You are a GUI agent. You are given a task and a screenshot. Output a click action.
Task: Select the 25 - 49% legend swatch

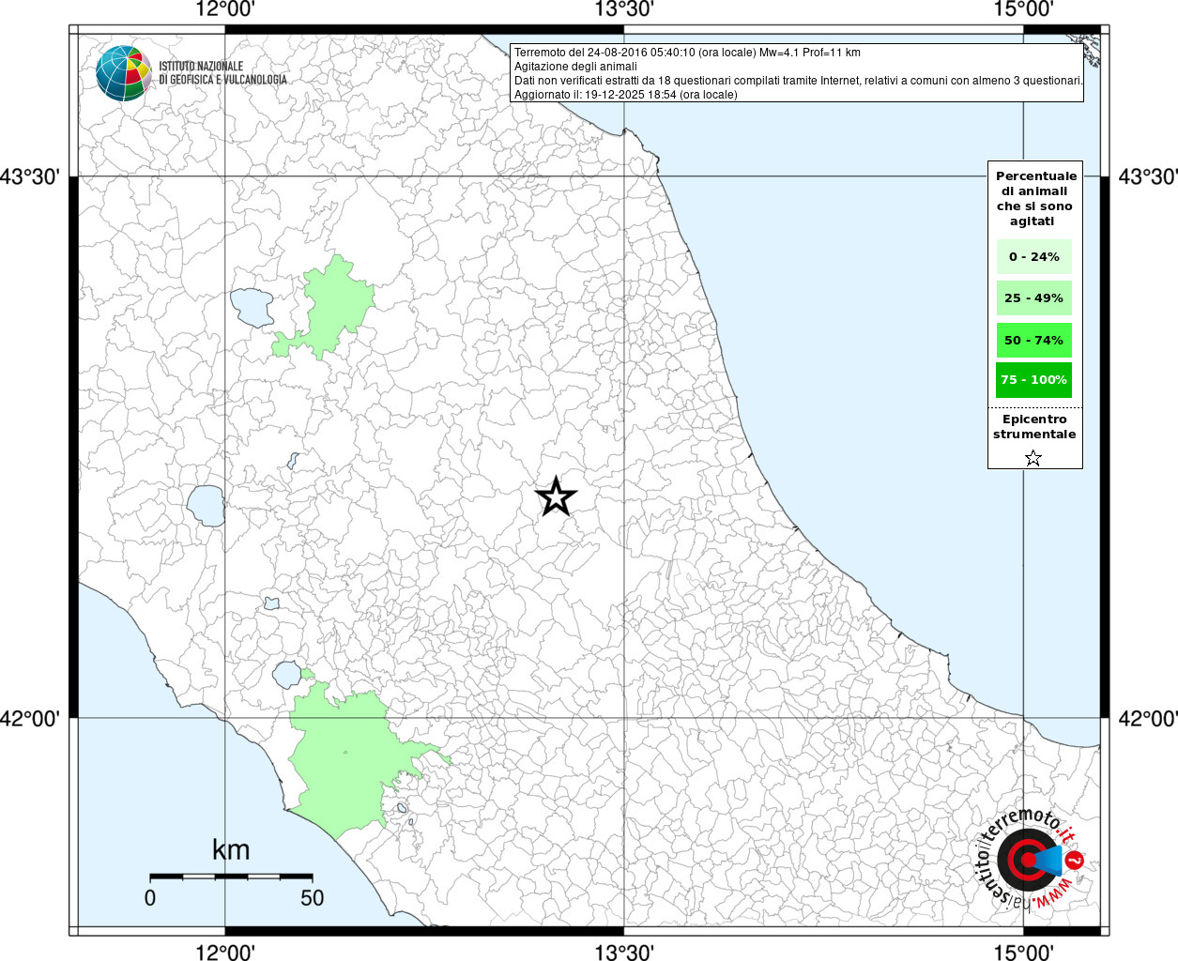coord(1033,298)
